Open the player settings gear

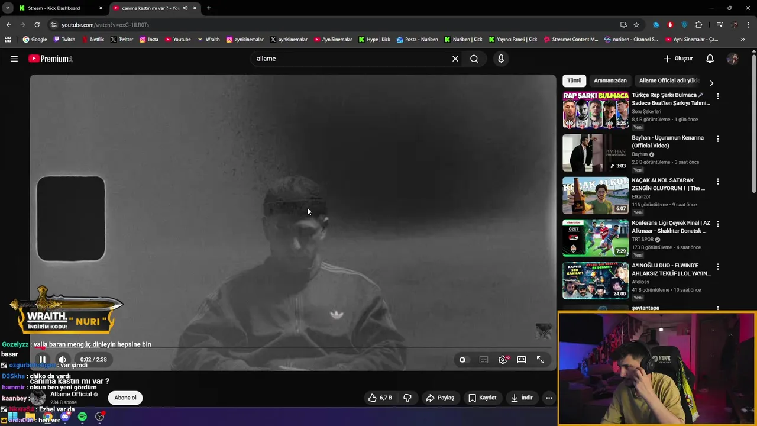pyautogui.click(x=503, y=360)
